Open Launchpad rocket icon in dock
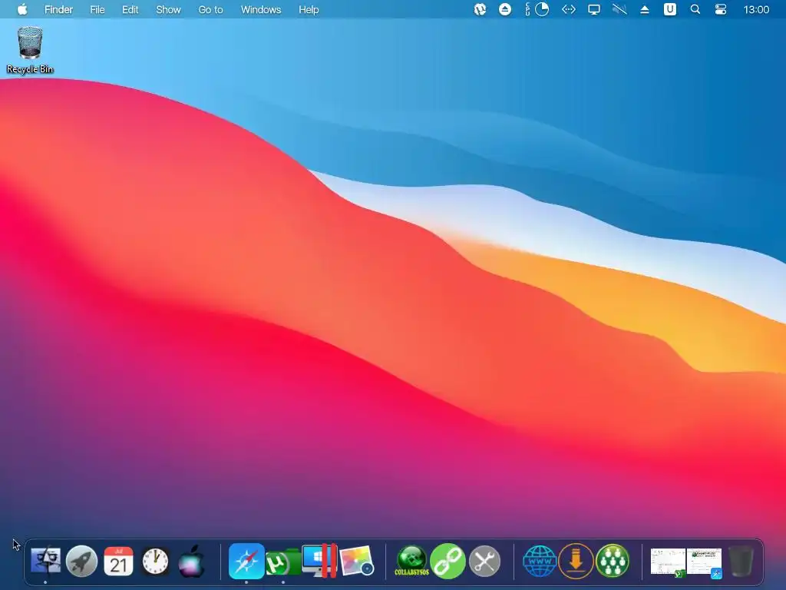Screen dimensions: 786x590 [x=81, y=561]
